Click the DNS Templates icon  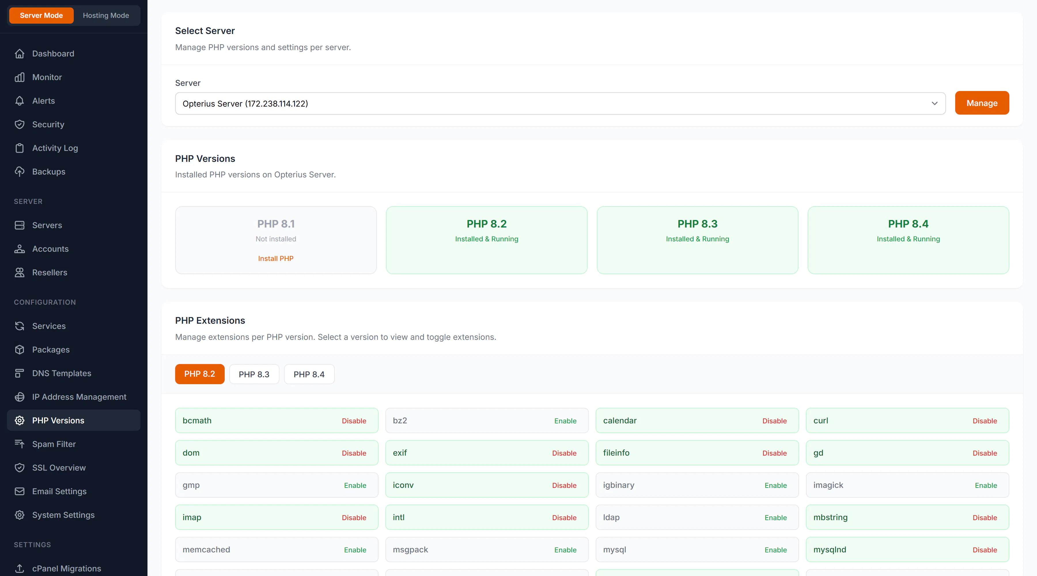click(x=19, y=373)
